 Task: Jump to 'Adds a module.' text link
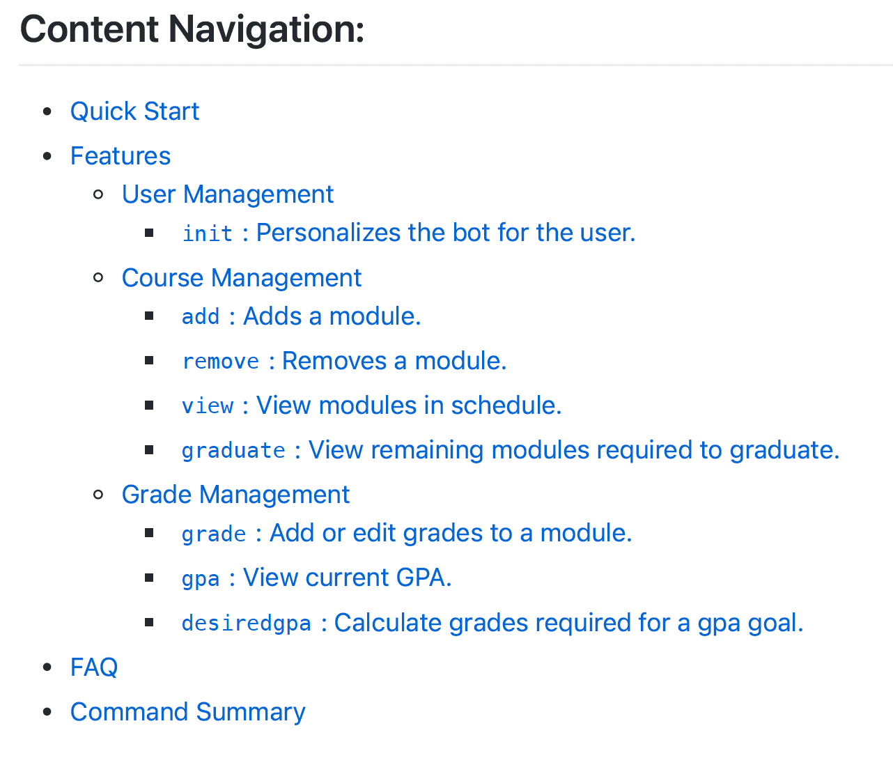332,316
